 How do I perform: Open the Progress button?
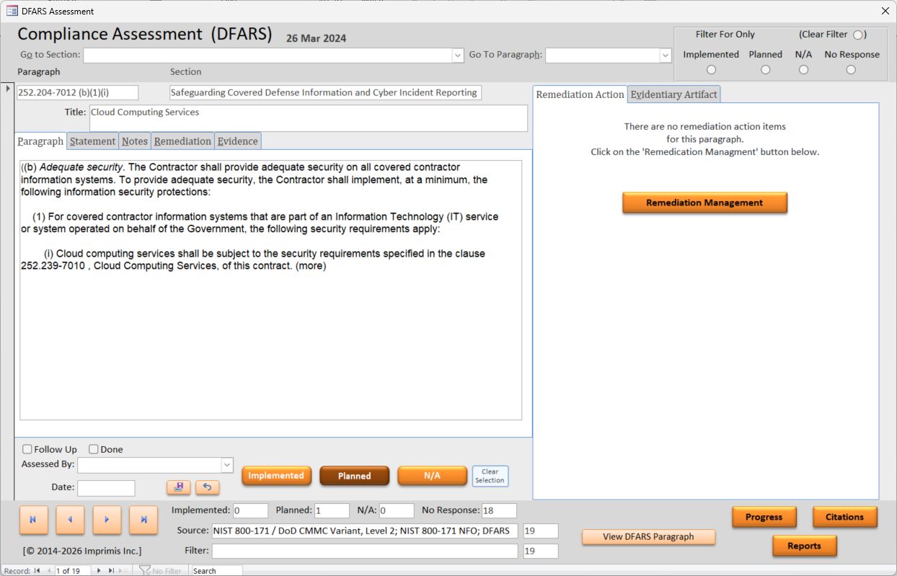[x=764, y=517]
